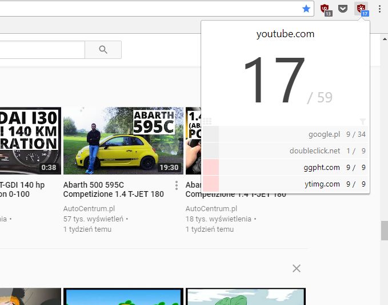This screenshot has width=388, height=305.
Task: Open the grid icon in popup panel
Action: [207, 121]
